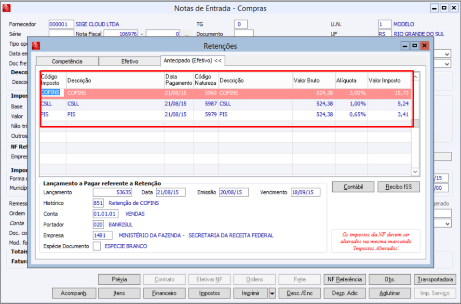Switch to the Efetivo tab
The image size is (461, 304).
click(129, 61)
